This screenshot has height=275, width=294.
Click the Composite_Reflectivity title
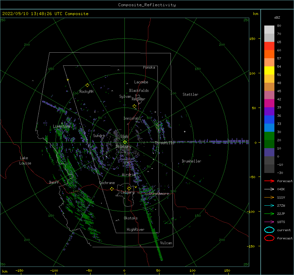point(147,5)
